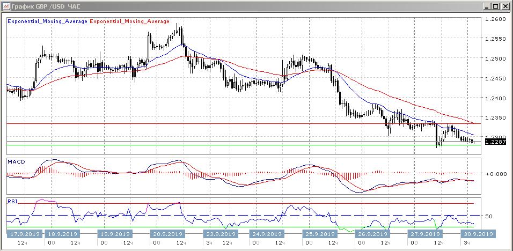Click the 1.2600 price axis label
The height and width of the screenshot is (251, 513).
point(495,19)
